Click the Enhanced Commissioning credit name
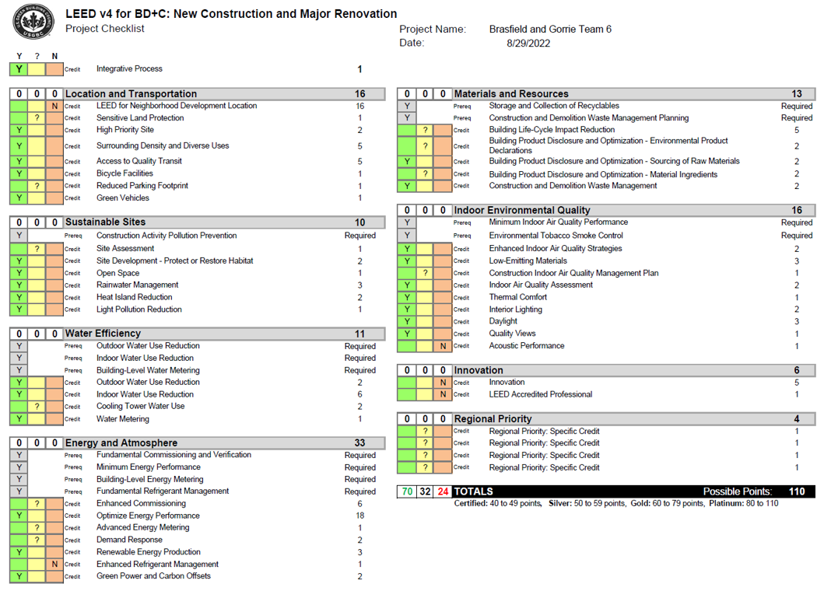The height and width of the screenshot is (591, 824). tap(141, 503)
